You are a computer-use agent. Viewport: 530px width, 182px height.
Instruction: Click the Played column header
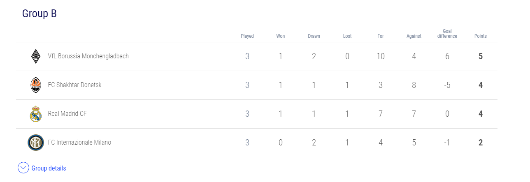tap(247, 36)
